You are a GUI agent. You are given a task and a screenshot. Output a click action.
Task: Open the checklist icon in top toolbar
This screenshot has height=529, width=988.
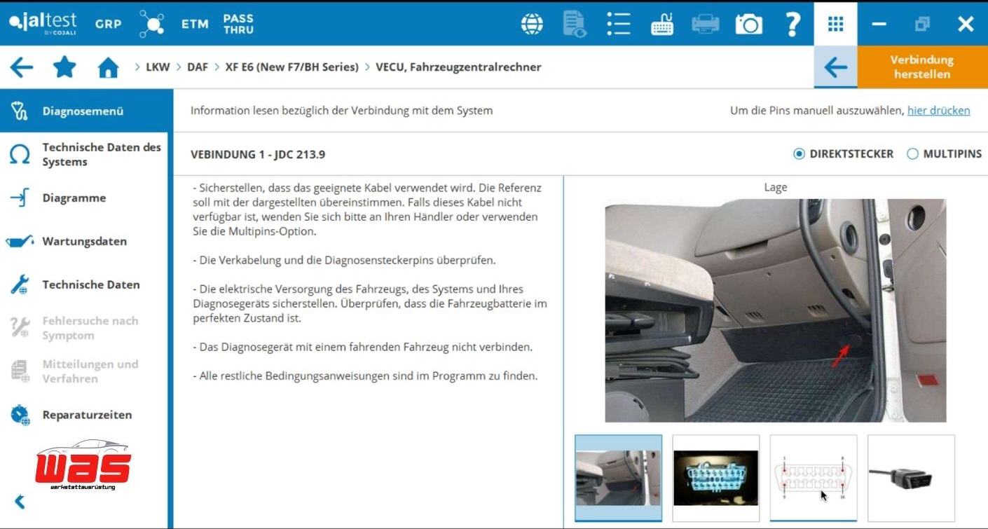[x=618, y=25]
